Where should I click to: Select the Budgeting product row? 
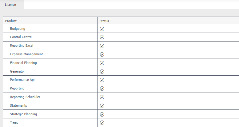[18, 29]
